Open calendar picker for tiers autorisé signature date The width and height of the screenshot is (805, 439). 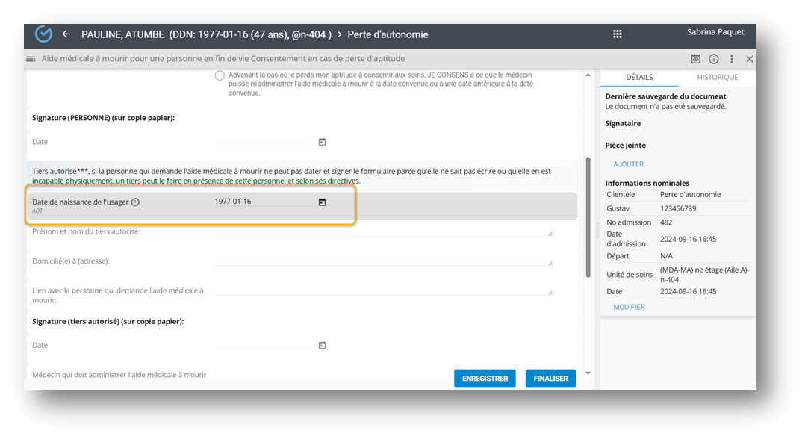[322, 345]
